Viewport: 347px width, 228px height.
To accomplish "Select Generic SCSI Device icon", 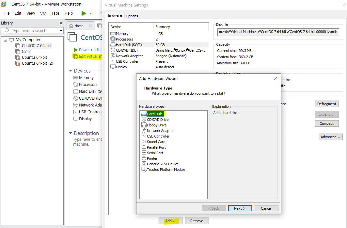I will pyautogui.click(x=144, y=164).
